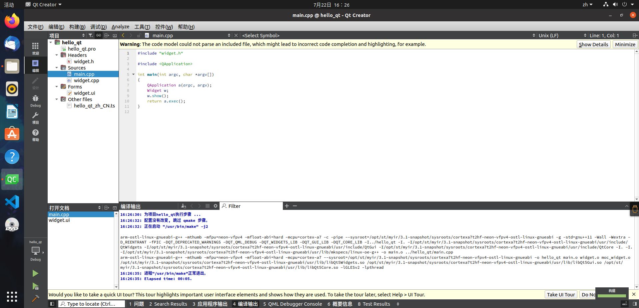Open Thunderbird mail from the dock

click(12, 44)
